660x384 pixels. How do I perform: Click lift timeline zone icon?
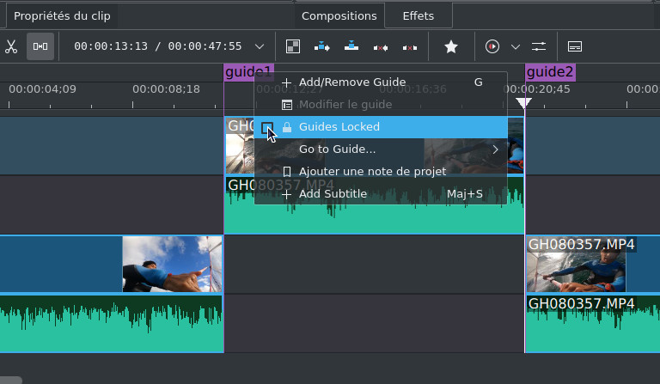(x=410, y=47)
